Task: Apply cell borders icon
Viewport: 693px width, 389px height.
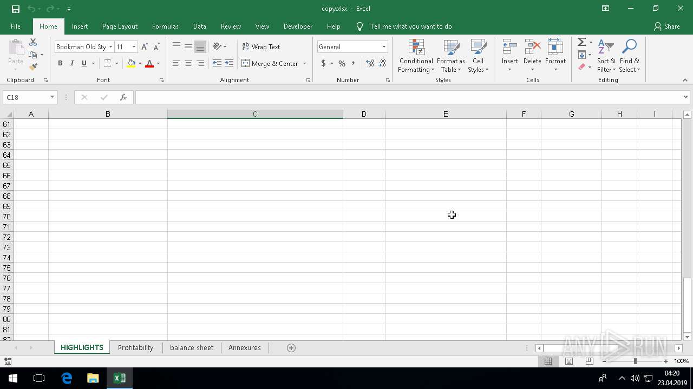Action: click(107, 63)
